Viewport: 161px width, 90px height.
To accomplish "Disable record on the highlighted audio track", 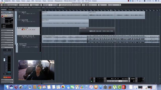I will (22, 29).
